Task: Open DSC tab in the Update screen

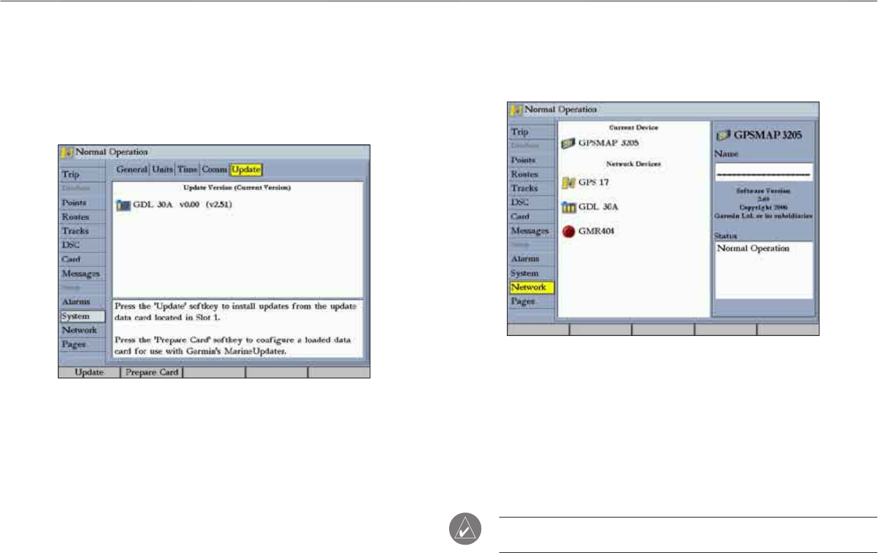Action: point(81,246)
